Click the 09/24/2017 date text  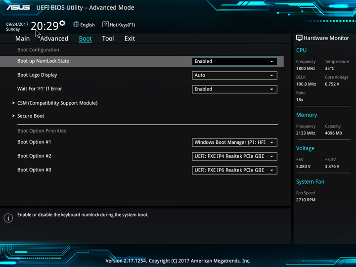click(17, 24)
